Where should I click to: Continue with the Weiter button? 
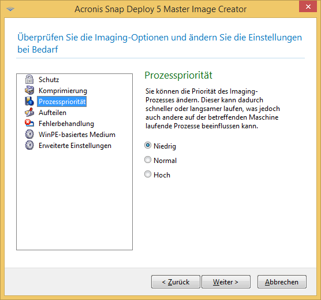(x=226, y=282)
